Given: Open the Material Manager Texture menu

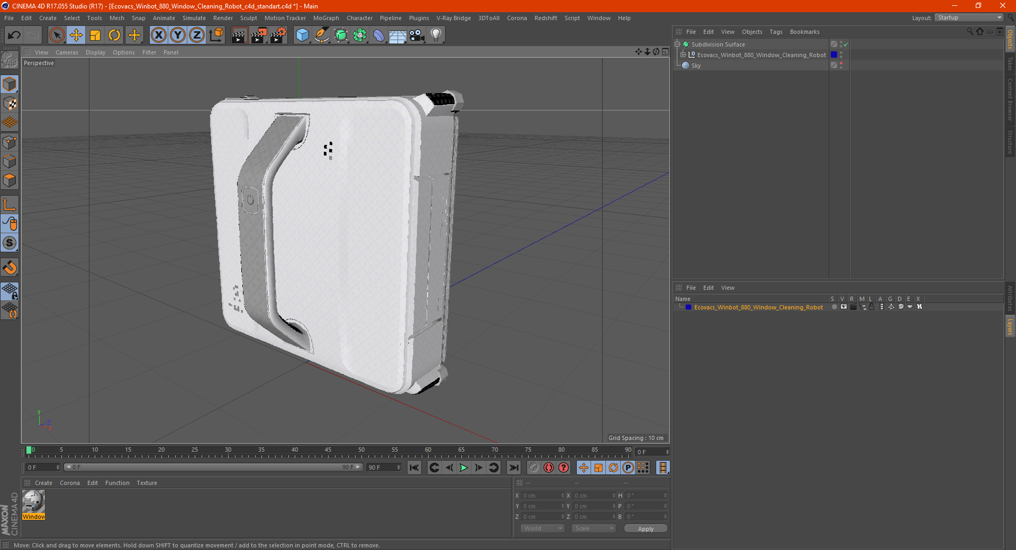Looking at the screenshot, I should tap(147, 483).
